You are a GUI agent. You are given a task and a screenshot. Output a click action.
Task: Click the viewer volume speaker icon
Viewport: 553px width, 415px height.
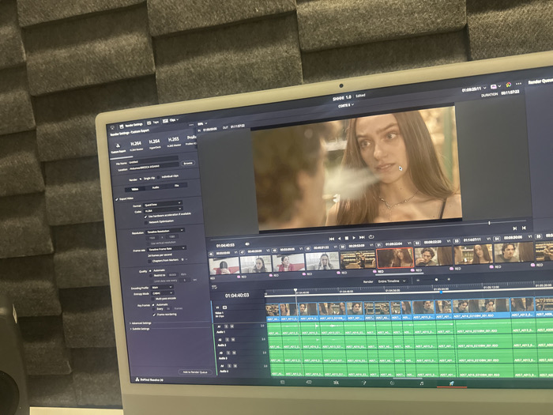coord(247,243)
